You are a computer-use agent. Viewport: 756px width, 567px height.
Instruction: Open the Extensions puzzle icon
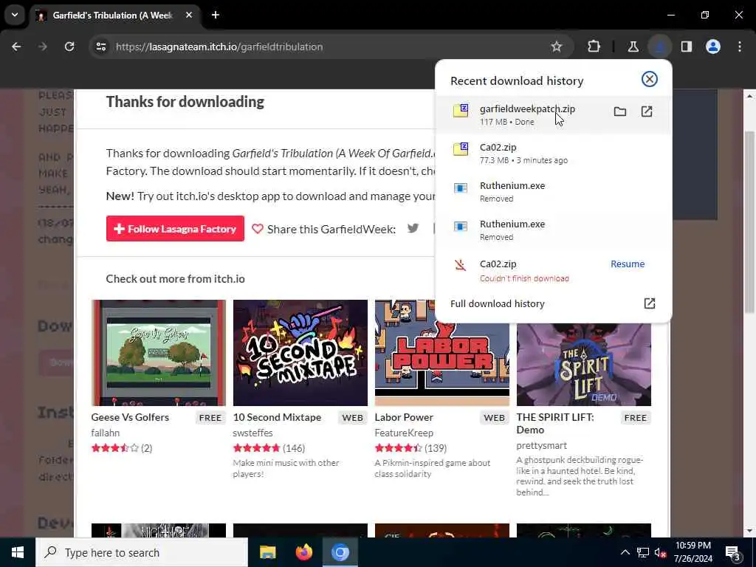(594, 47)
